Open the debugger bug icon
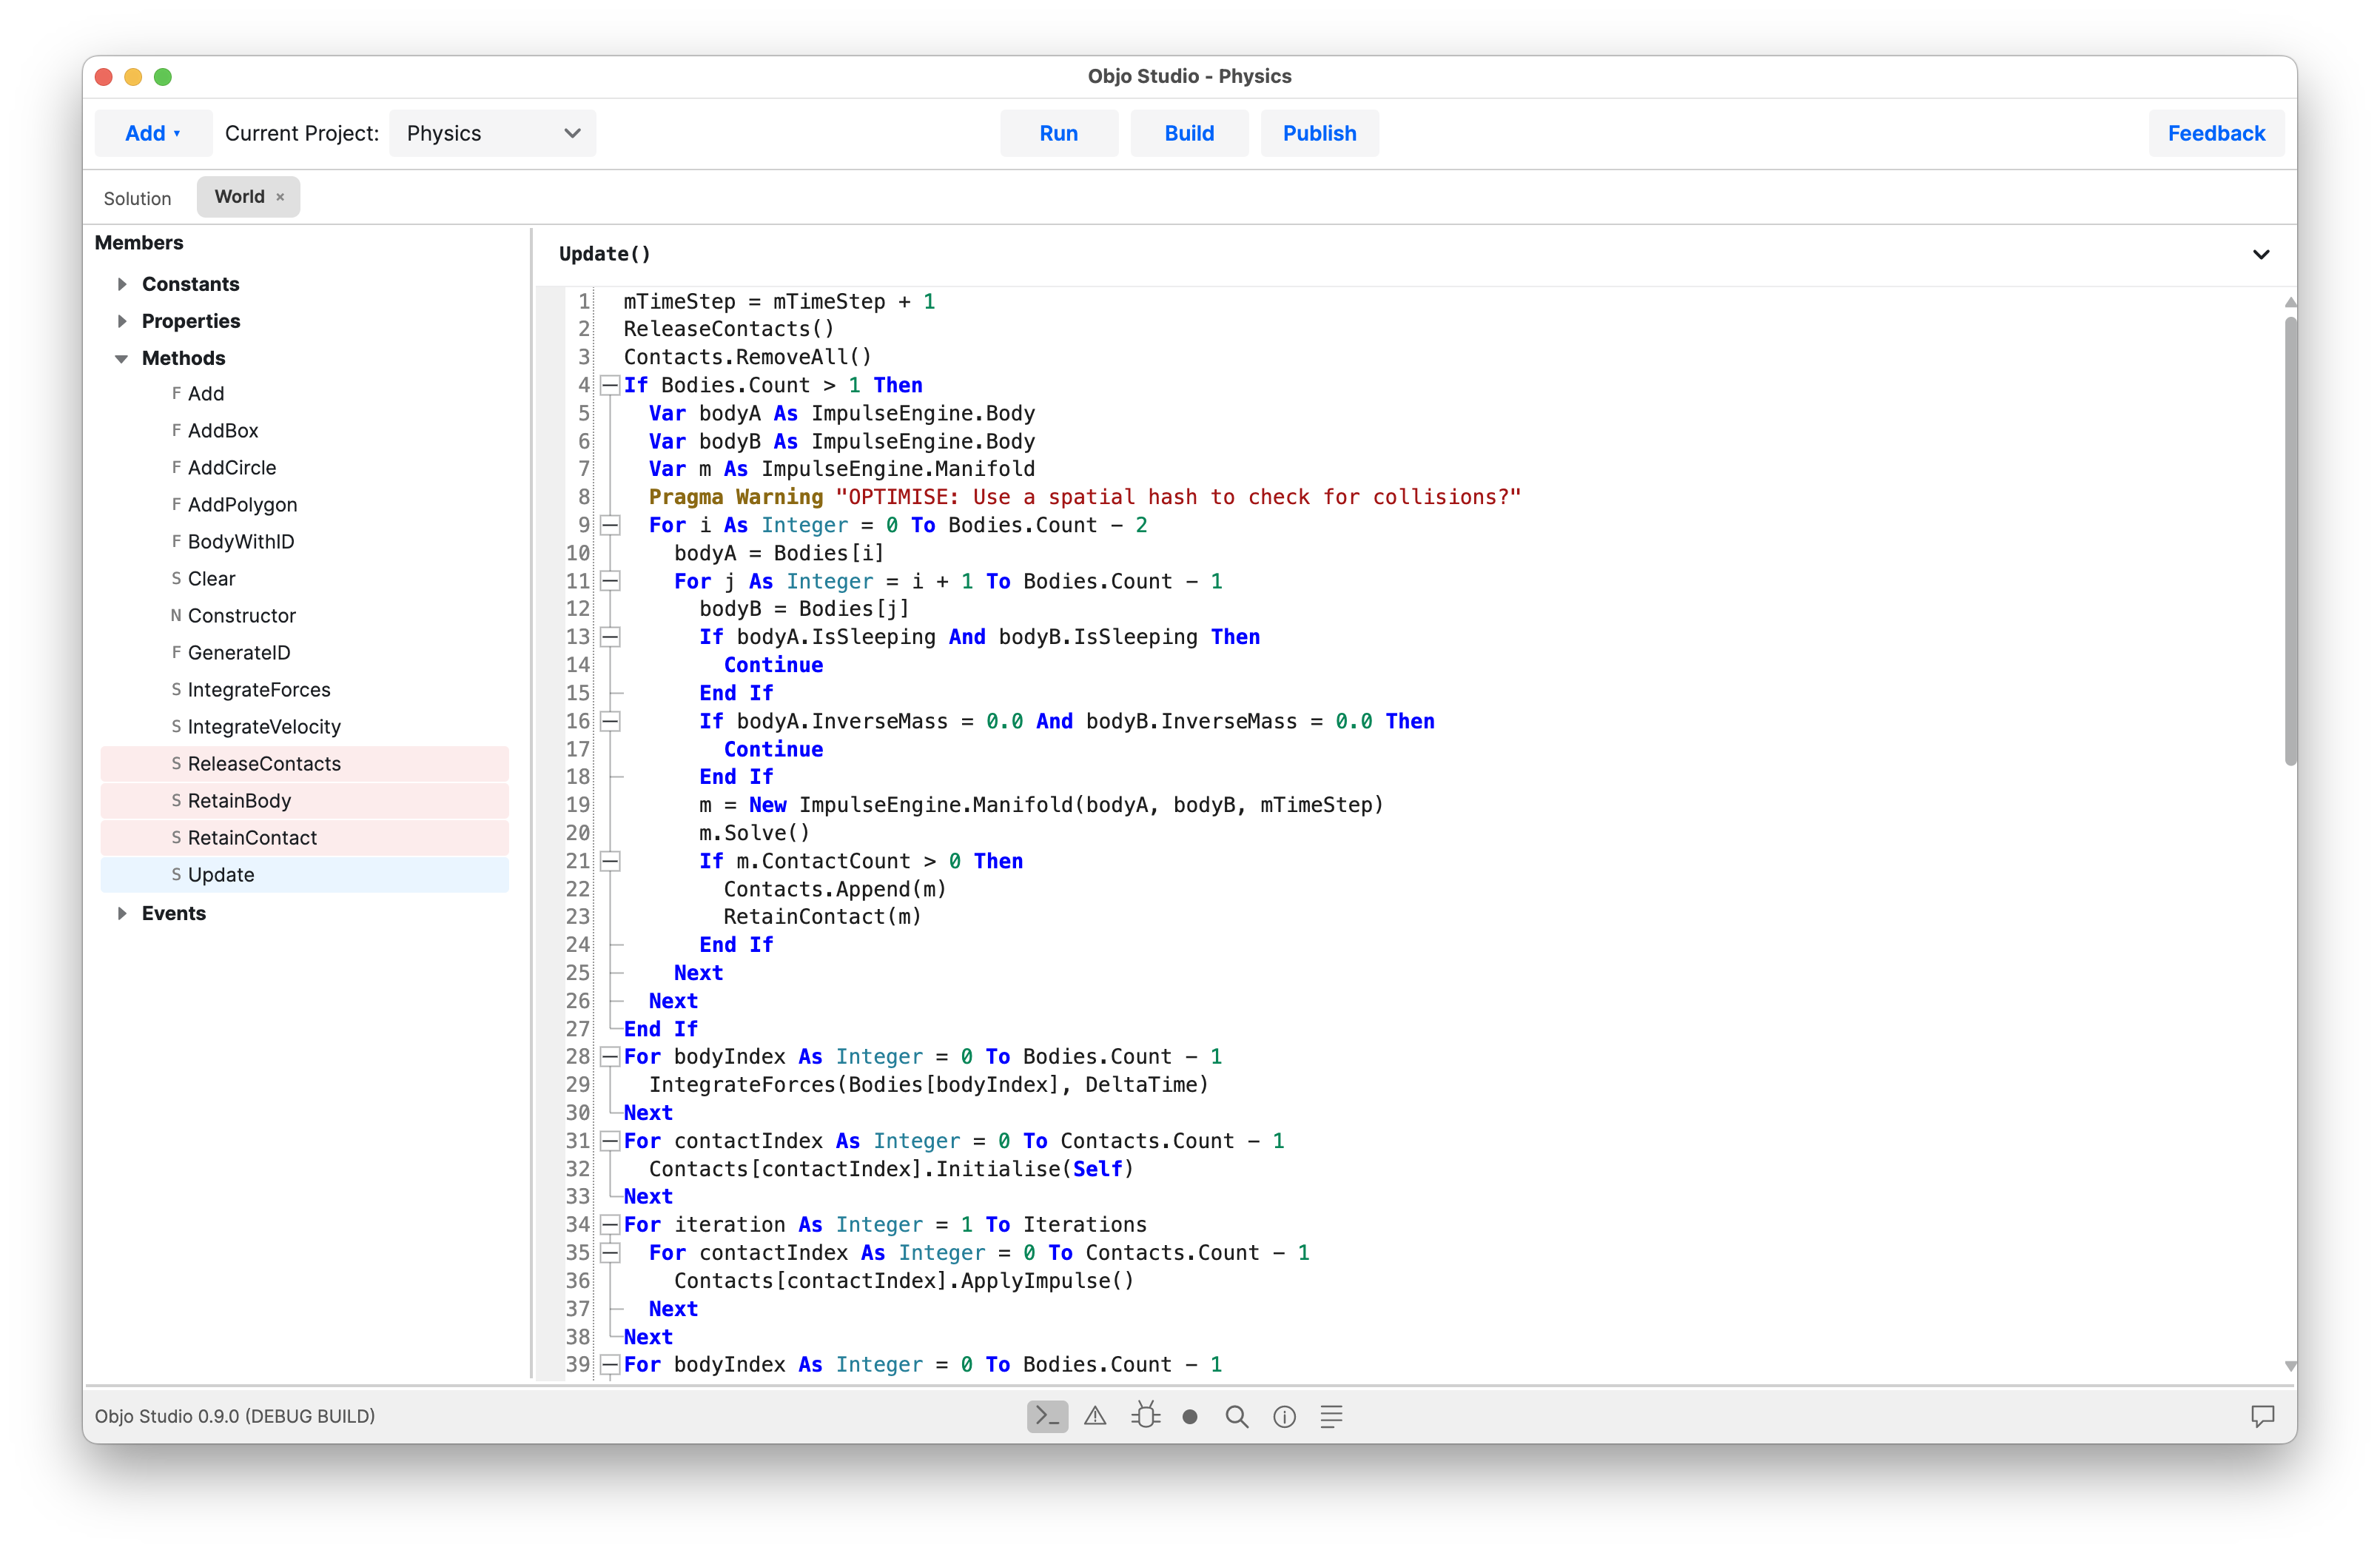This screenshot has height=1553, width=2380. 1145,1416
